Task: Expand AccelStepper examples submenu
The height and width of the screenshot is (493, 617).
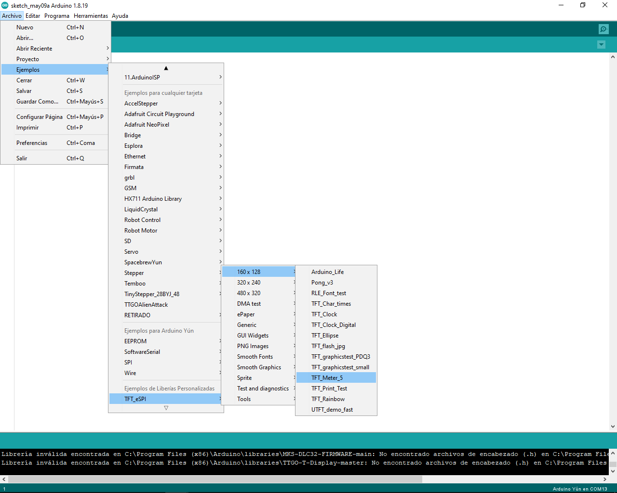Action: pos(166,104)
